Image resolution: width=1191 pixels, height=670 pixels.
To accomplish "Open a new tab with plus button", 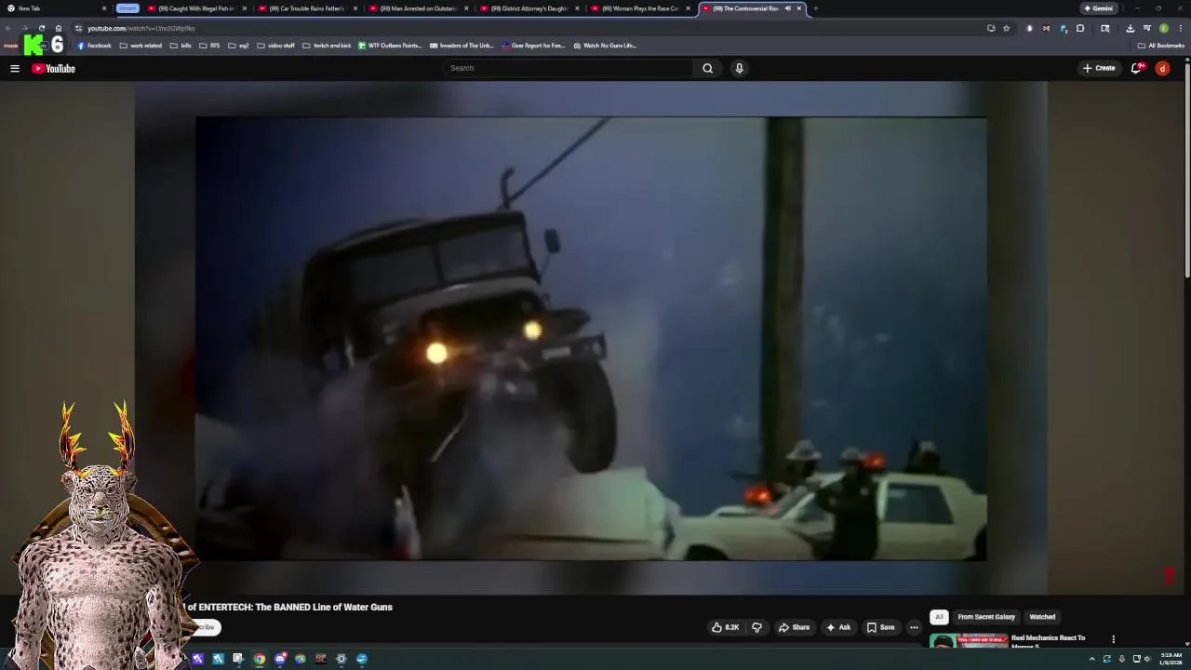I will (x=815, y=8).
